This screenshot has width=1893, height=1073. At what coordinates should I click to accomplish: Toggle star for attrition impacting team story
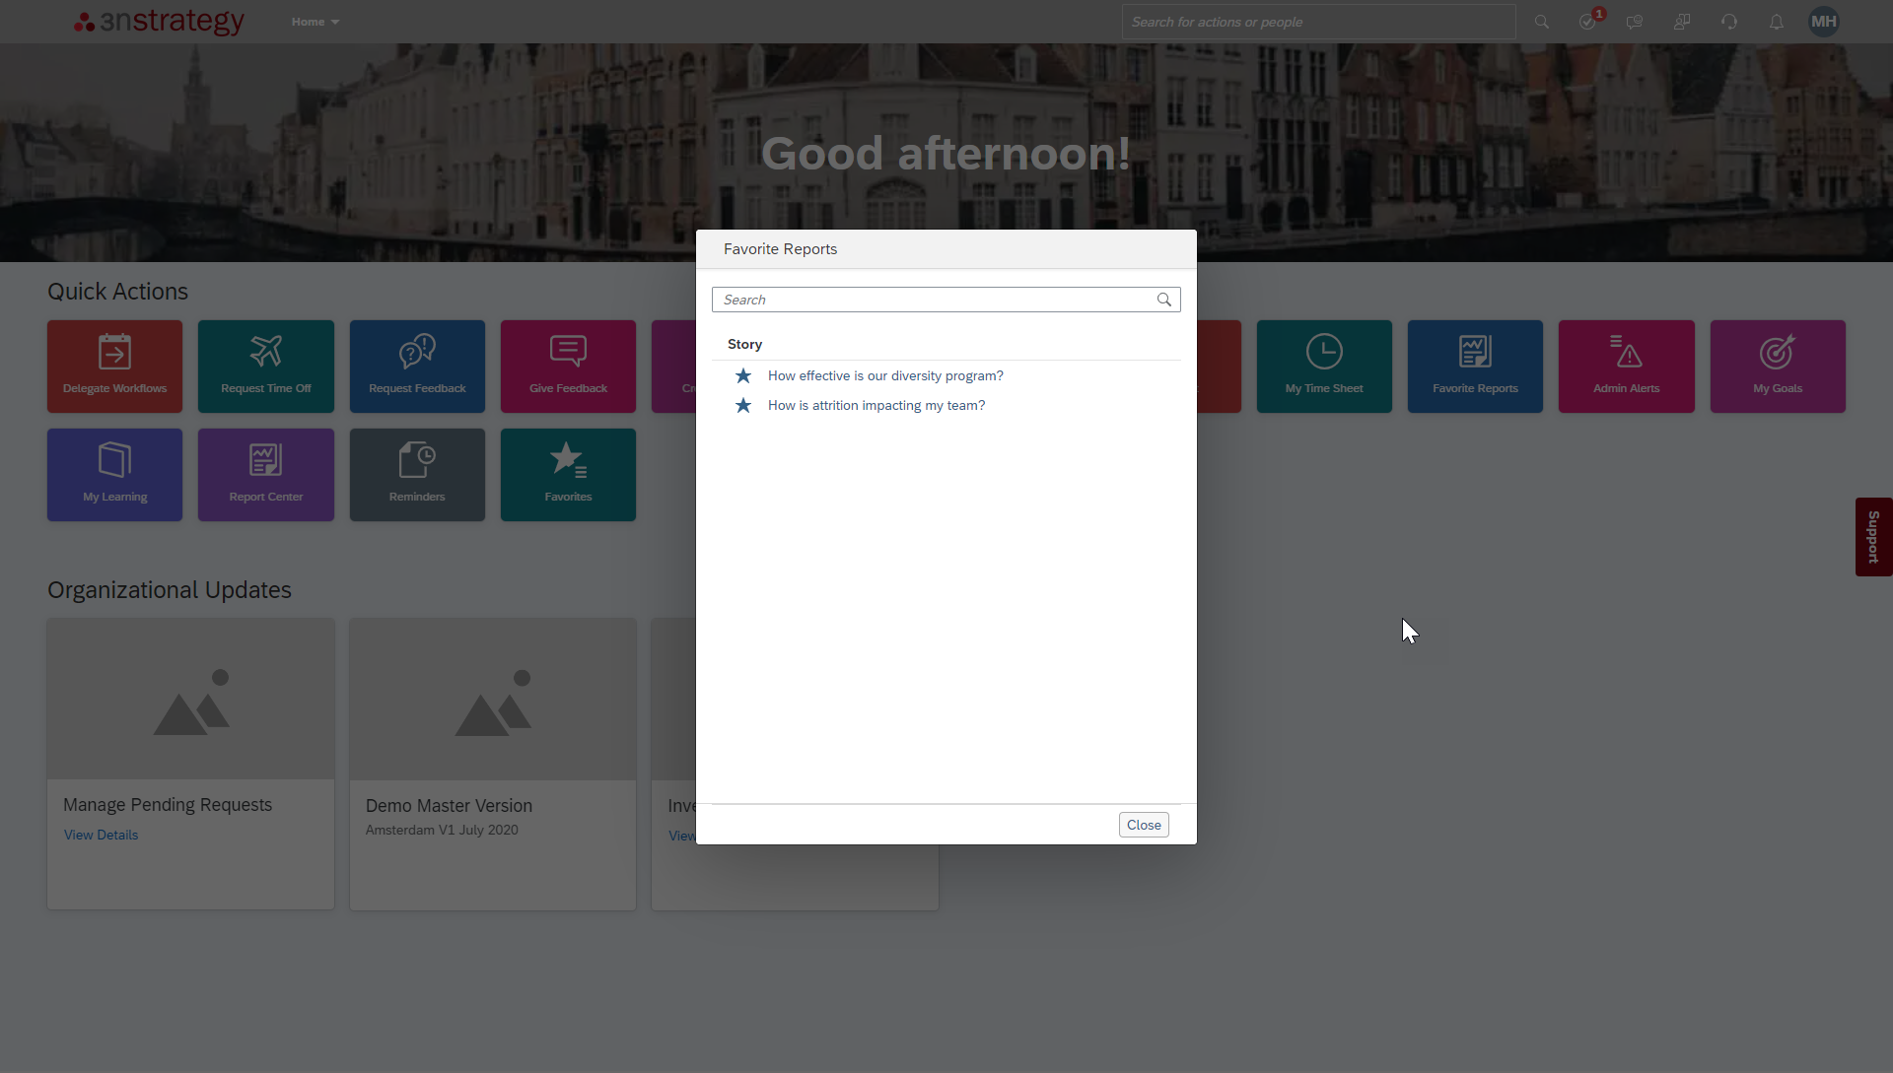(743, 405)
